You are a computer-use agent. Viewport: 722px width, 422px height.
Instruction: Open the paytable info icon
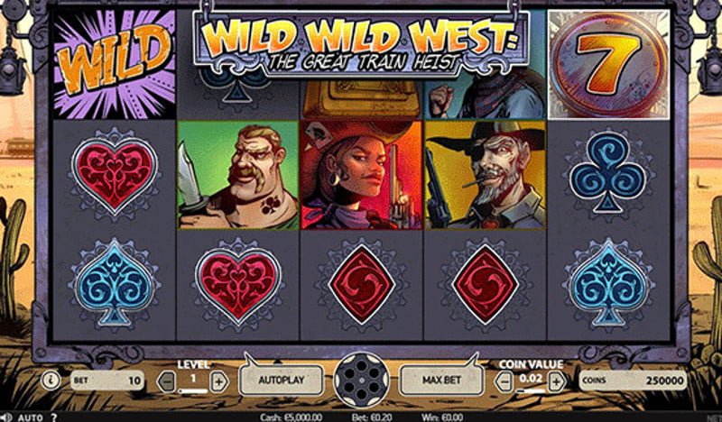click(x=51, y=381)
